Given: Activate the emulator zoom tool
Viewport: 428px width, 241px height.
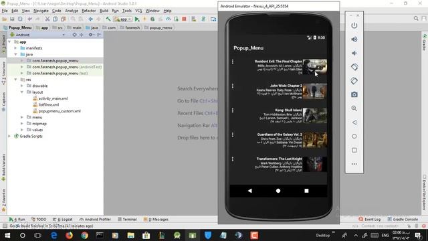Looking at the screenshot, I should 354,108.
